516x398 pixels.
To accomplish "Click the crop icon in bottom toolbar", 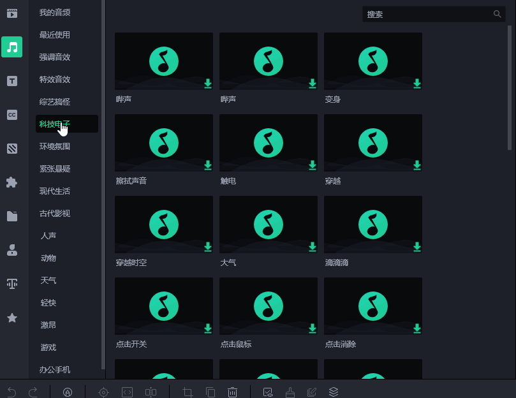I will (188, 392).
